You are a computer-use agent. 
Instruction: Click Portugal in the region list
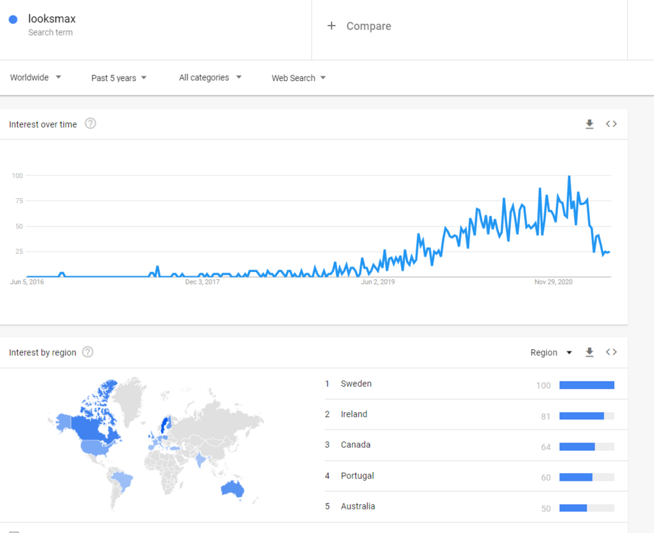pos(357,475)
